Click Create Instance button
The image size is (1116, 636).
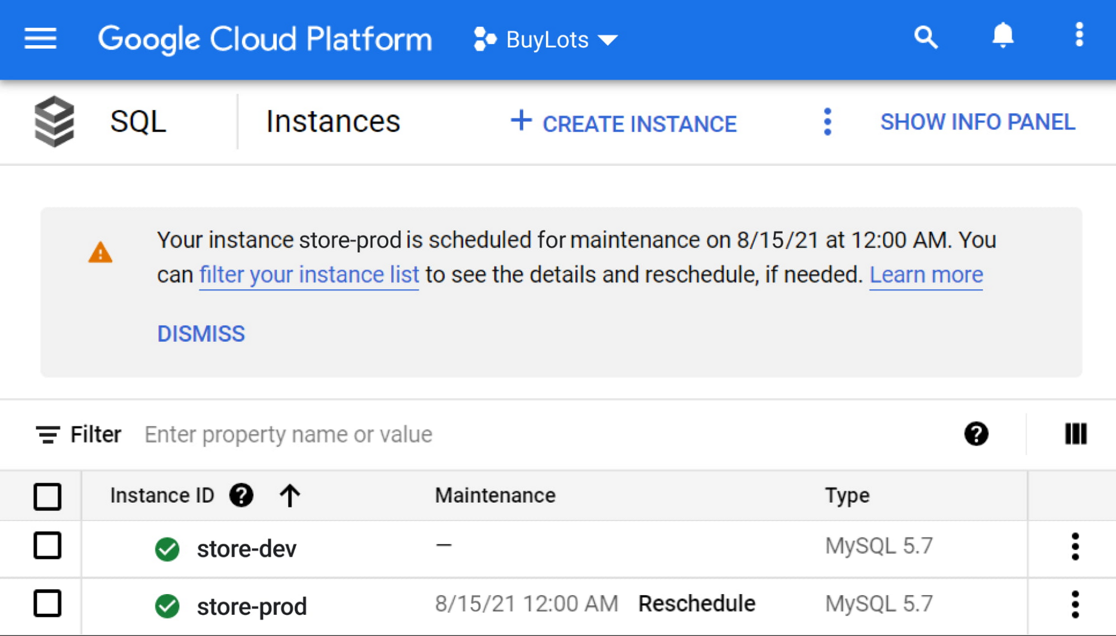624,123
